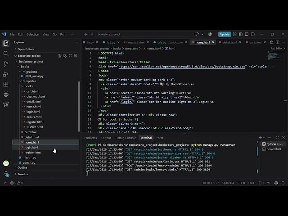The height and width of the screenshot is (216, 288).
Task: Open Run and Debug view
Action: click(6, 74)
